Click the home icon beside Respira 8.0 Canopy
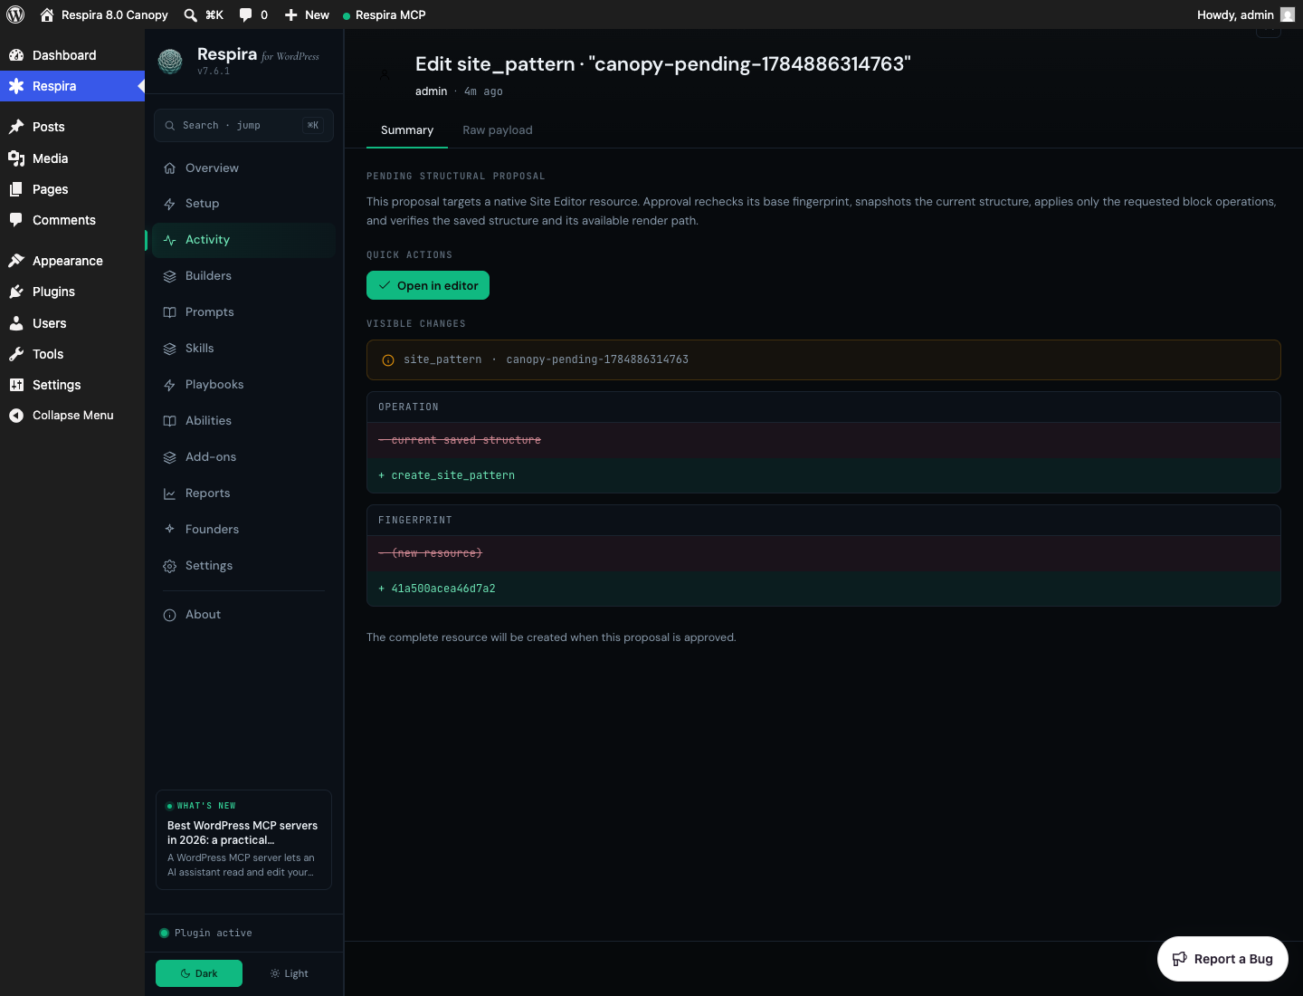The height and width of the screenshot is (996, 1303). pyautogui.click(x=47, y=14)
